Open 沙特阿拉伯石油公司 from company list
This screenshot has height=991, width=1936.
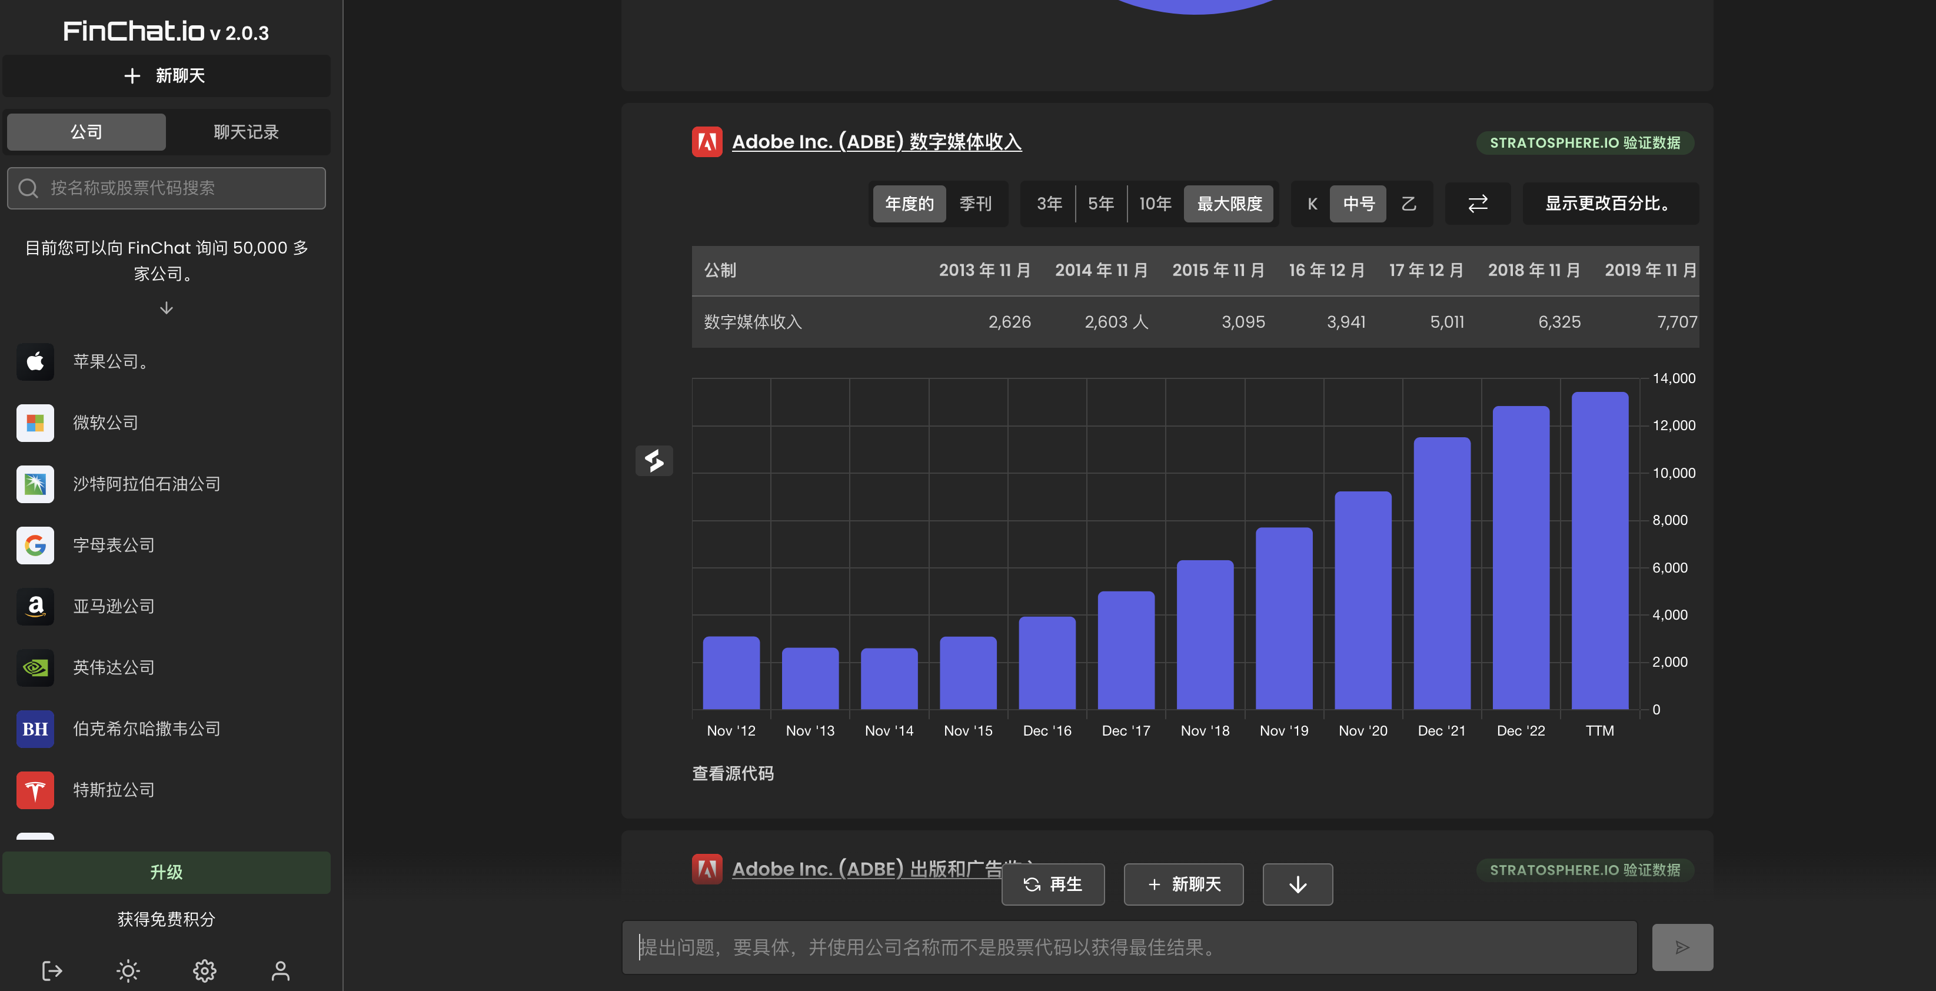147,484
